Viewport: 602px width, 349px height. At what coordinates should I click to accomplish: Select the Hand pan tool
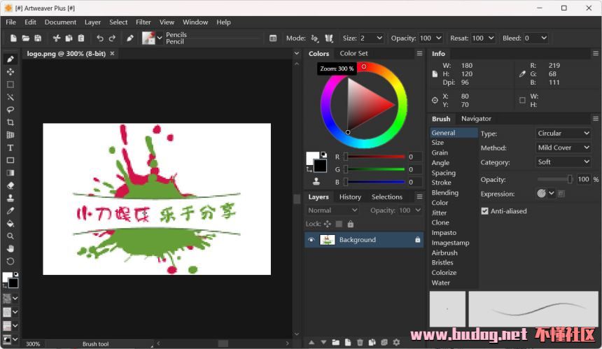point(10,249)
